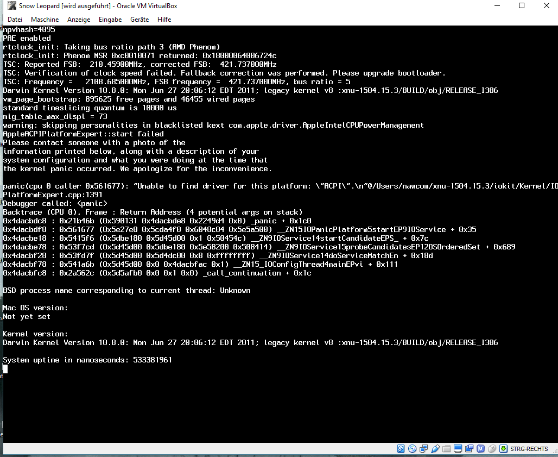Click 'standard timeslicing quantum is 10000 us' line
Screen dimensions: 558x457
90,108
